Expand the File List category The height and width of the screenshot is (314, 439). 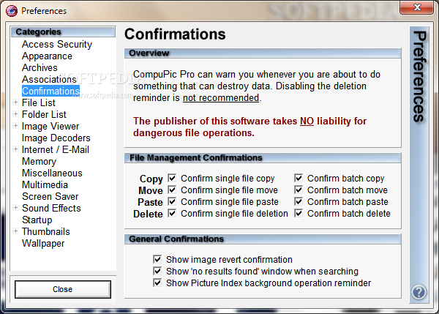point(15,102)
